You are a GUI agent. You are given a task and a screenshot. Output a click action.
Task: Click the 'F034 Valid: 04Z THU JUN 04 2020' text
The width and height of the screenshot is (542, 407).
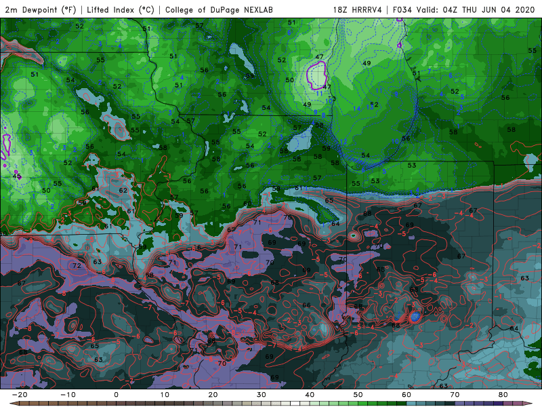[x=463, y=9]
